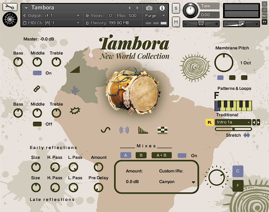
Task: Solo the instrument with S button
Action: (176, 8)
